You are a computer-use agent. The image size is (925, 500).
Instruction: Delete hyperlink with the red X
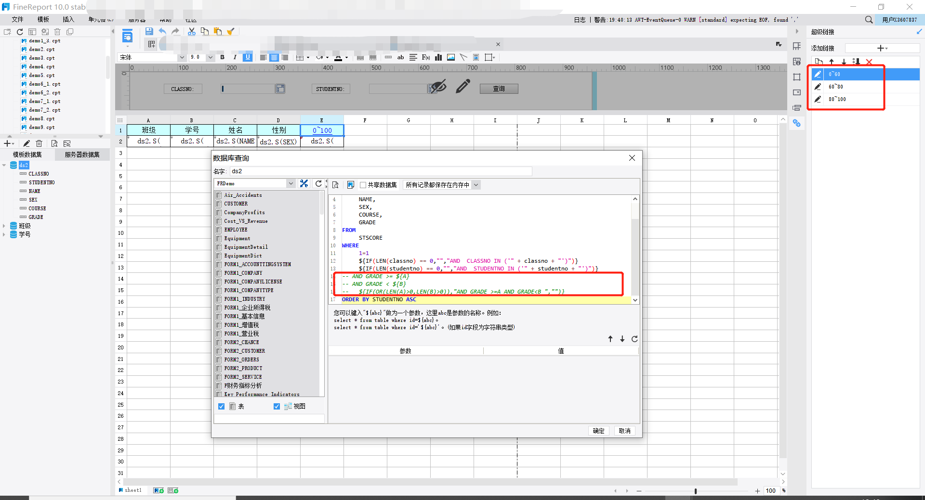coord(869,62)
